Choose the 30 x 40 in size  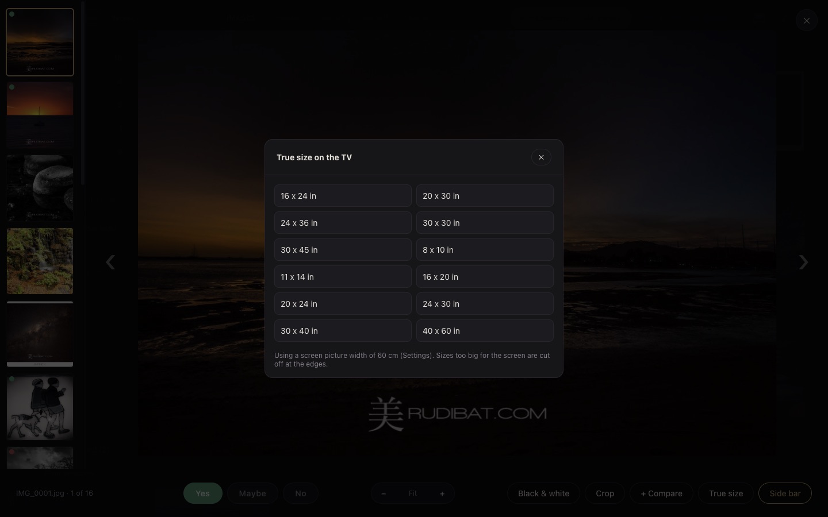(x=343, y=331)
